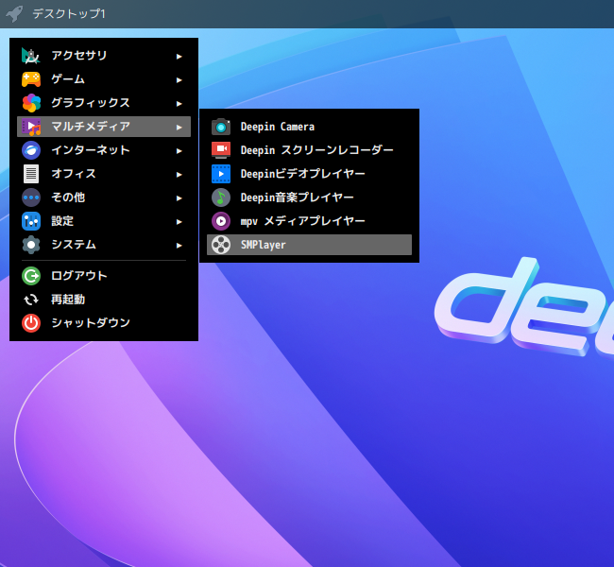This screenshot has width=614, height=567.
Task: Click the Deepin Camera icon
Action: point(221,127)
